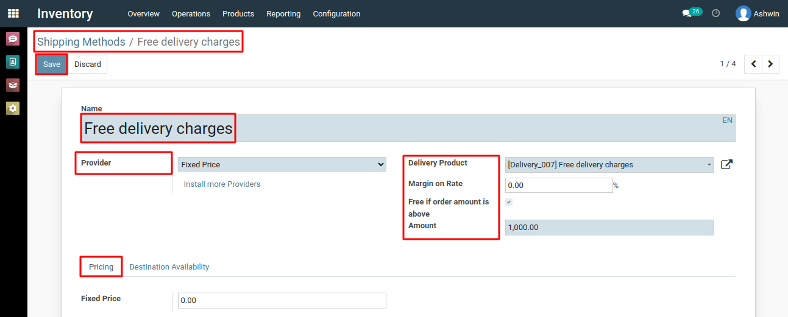Go to the next record arrow
788x317 pixels.
tap(771, 64)
